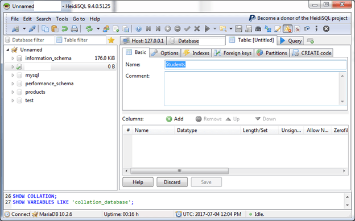Disconnect from server via plug icon
The image size is (355, 221).
[32, 29]
